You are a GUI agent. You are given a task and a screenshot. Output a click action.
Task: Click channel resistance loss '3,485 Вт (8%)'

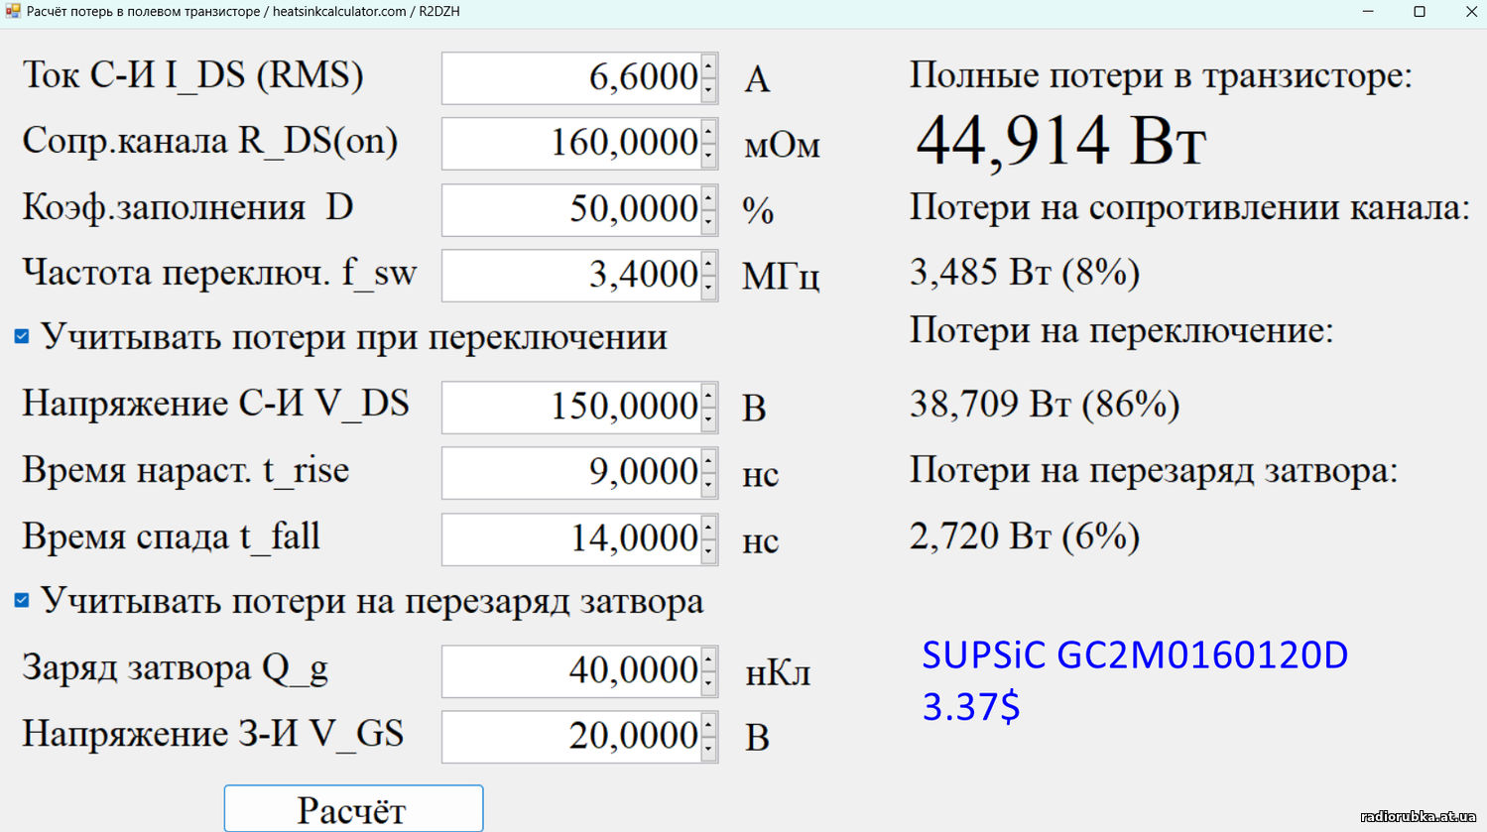[x=1025, y=272]
